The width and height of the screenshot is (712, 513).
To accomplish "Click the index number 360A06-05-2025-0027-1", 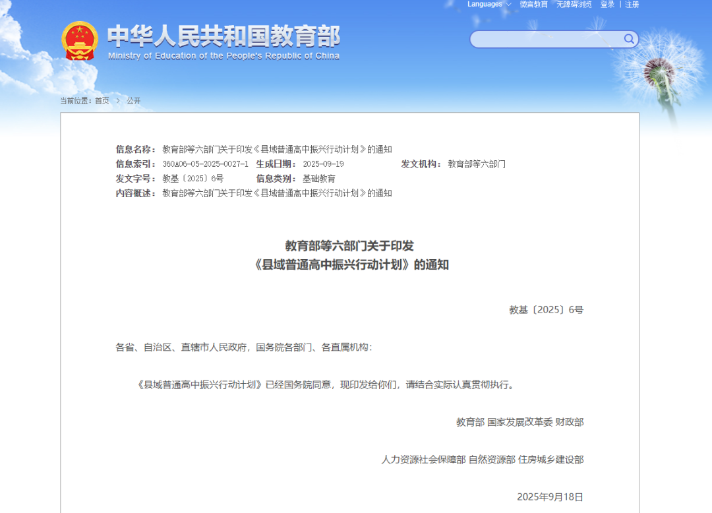I will pos(205,164).
